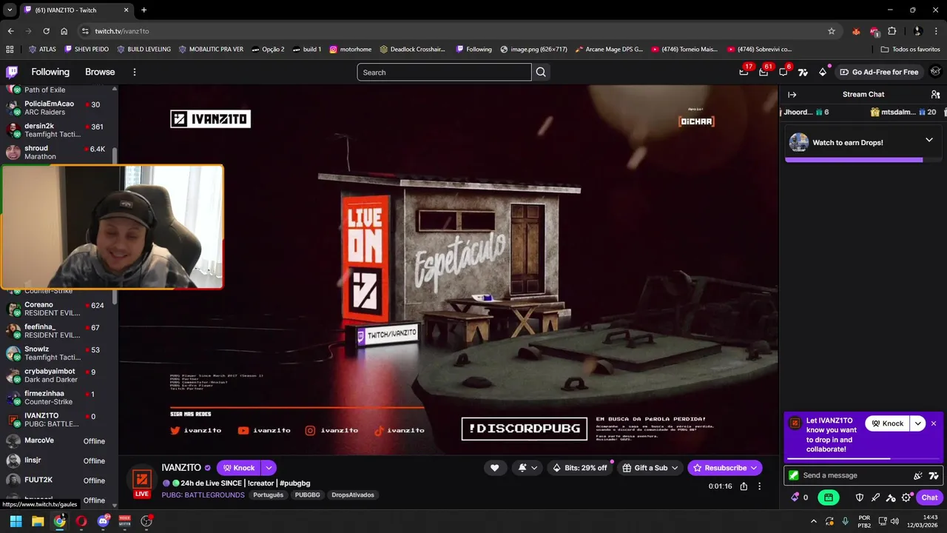
Task: Open feefinha_ channel in sidebar
Action: click(58, 331)
